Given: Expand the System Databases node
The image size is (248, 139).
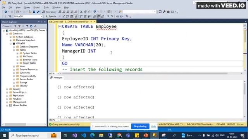Looking at the screenshot, I should [x=10, y=37].
